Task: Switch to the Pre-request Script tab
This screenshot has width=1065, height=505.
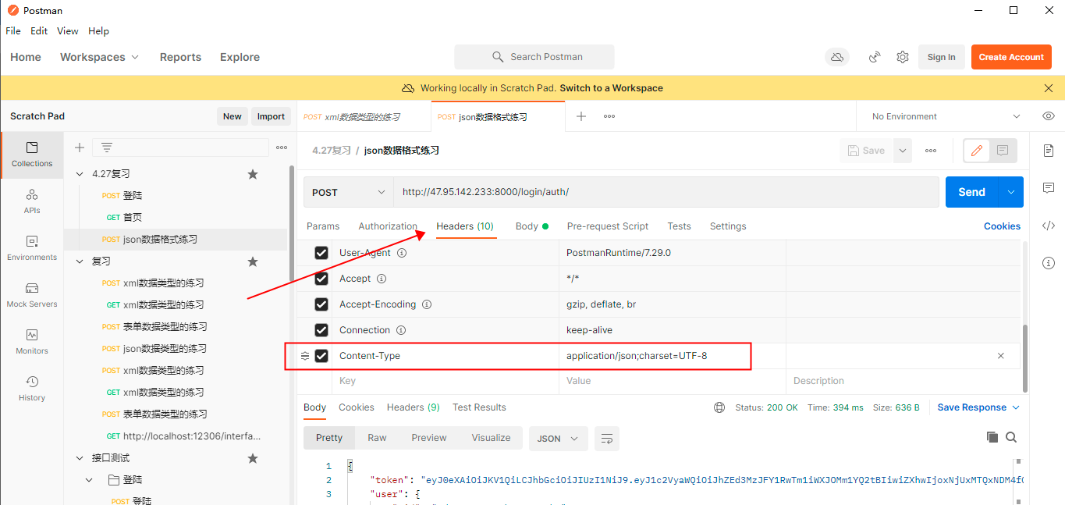Action: [x=608, y=226]
